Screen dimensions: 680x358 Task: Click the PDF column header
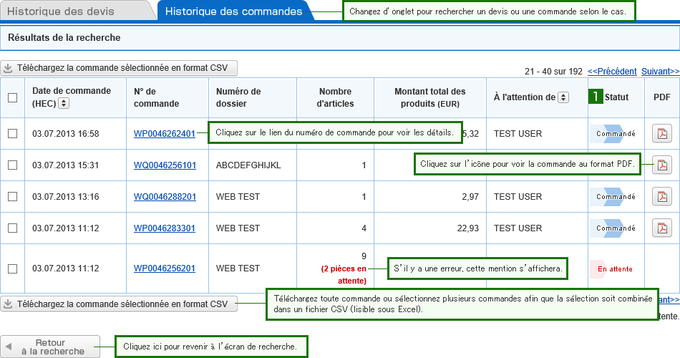tap(662, 97)
